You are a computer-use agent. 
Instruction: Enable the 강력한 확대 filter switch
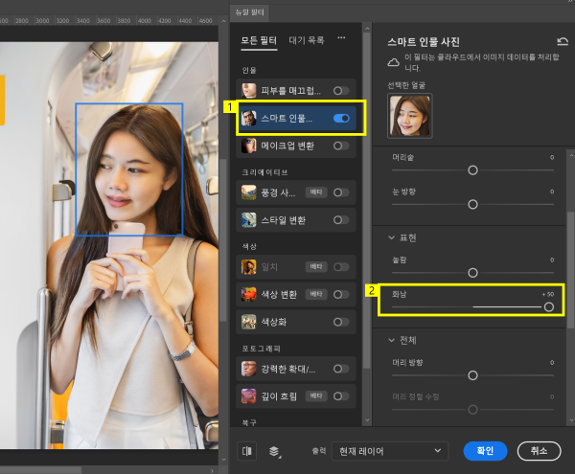coord(341,369)
